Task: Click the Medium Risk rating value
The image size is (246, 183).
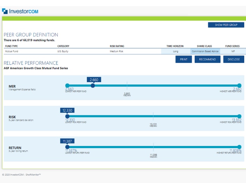Action: coord(117,51)
